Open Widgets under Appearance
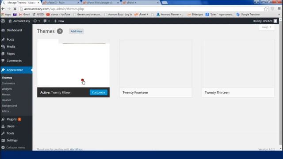Image resolution: width=283 pixels, height=159 pixels. [x=7, y=89]
